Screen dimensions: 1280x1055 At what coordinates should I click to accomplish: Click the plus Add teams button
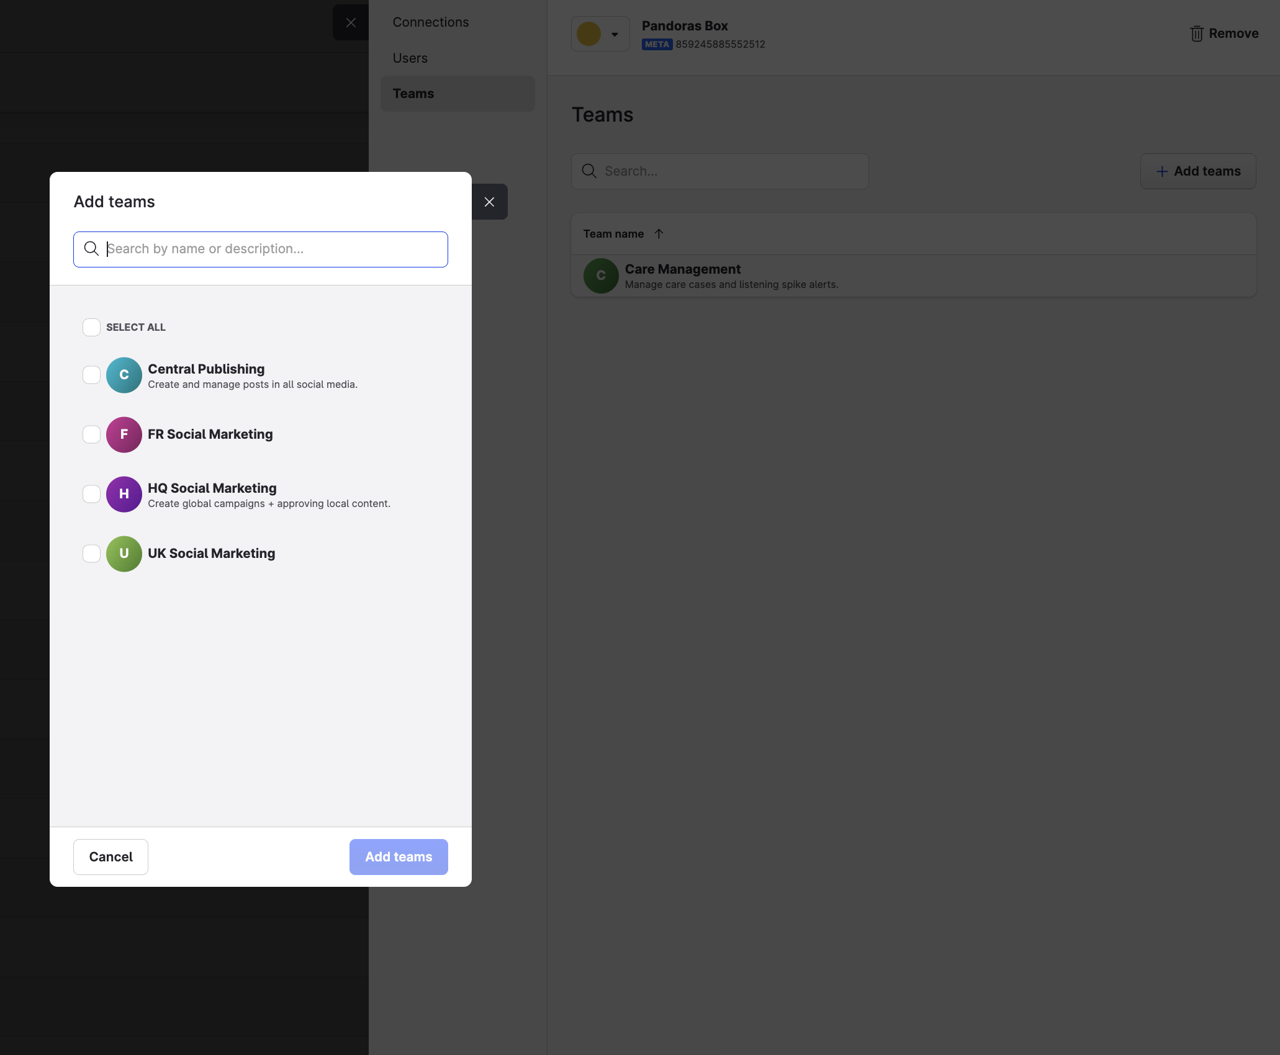(1198, 171)
